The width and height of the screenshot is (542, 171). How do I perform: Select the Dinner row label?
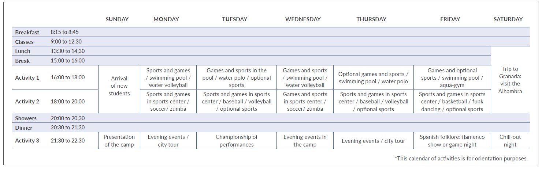point(24,128)
